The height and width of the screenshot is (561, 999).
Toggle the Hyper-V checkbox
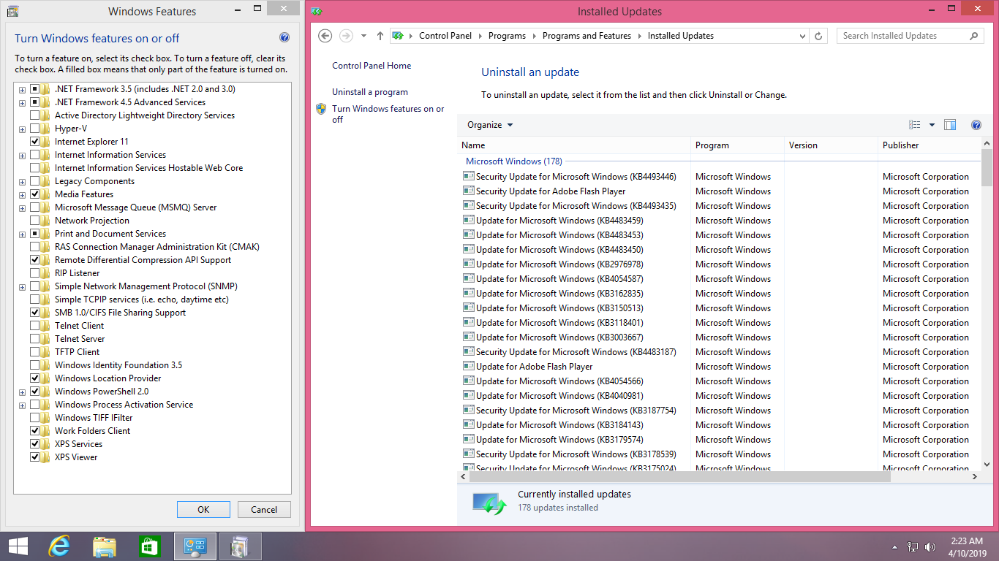click(x=35, y=129)
